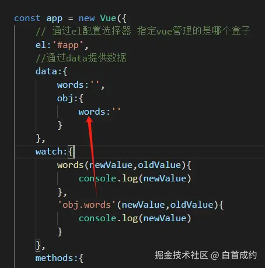Click the red arrow annotation tip
This screenshot has height=268, width=265.
click(89, 118)
